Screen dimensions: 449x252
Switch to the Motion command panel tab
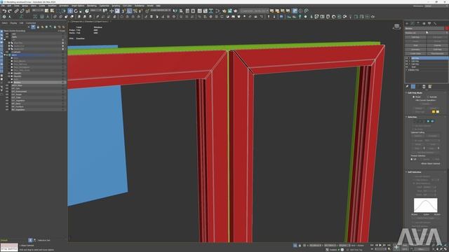(x=424, y=23)
